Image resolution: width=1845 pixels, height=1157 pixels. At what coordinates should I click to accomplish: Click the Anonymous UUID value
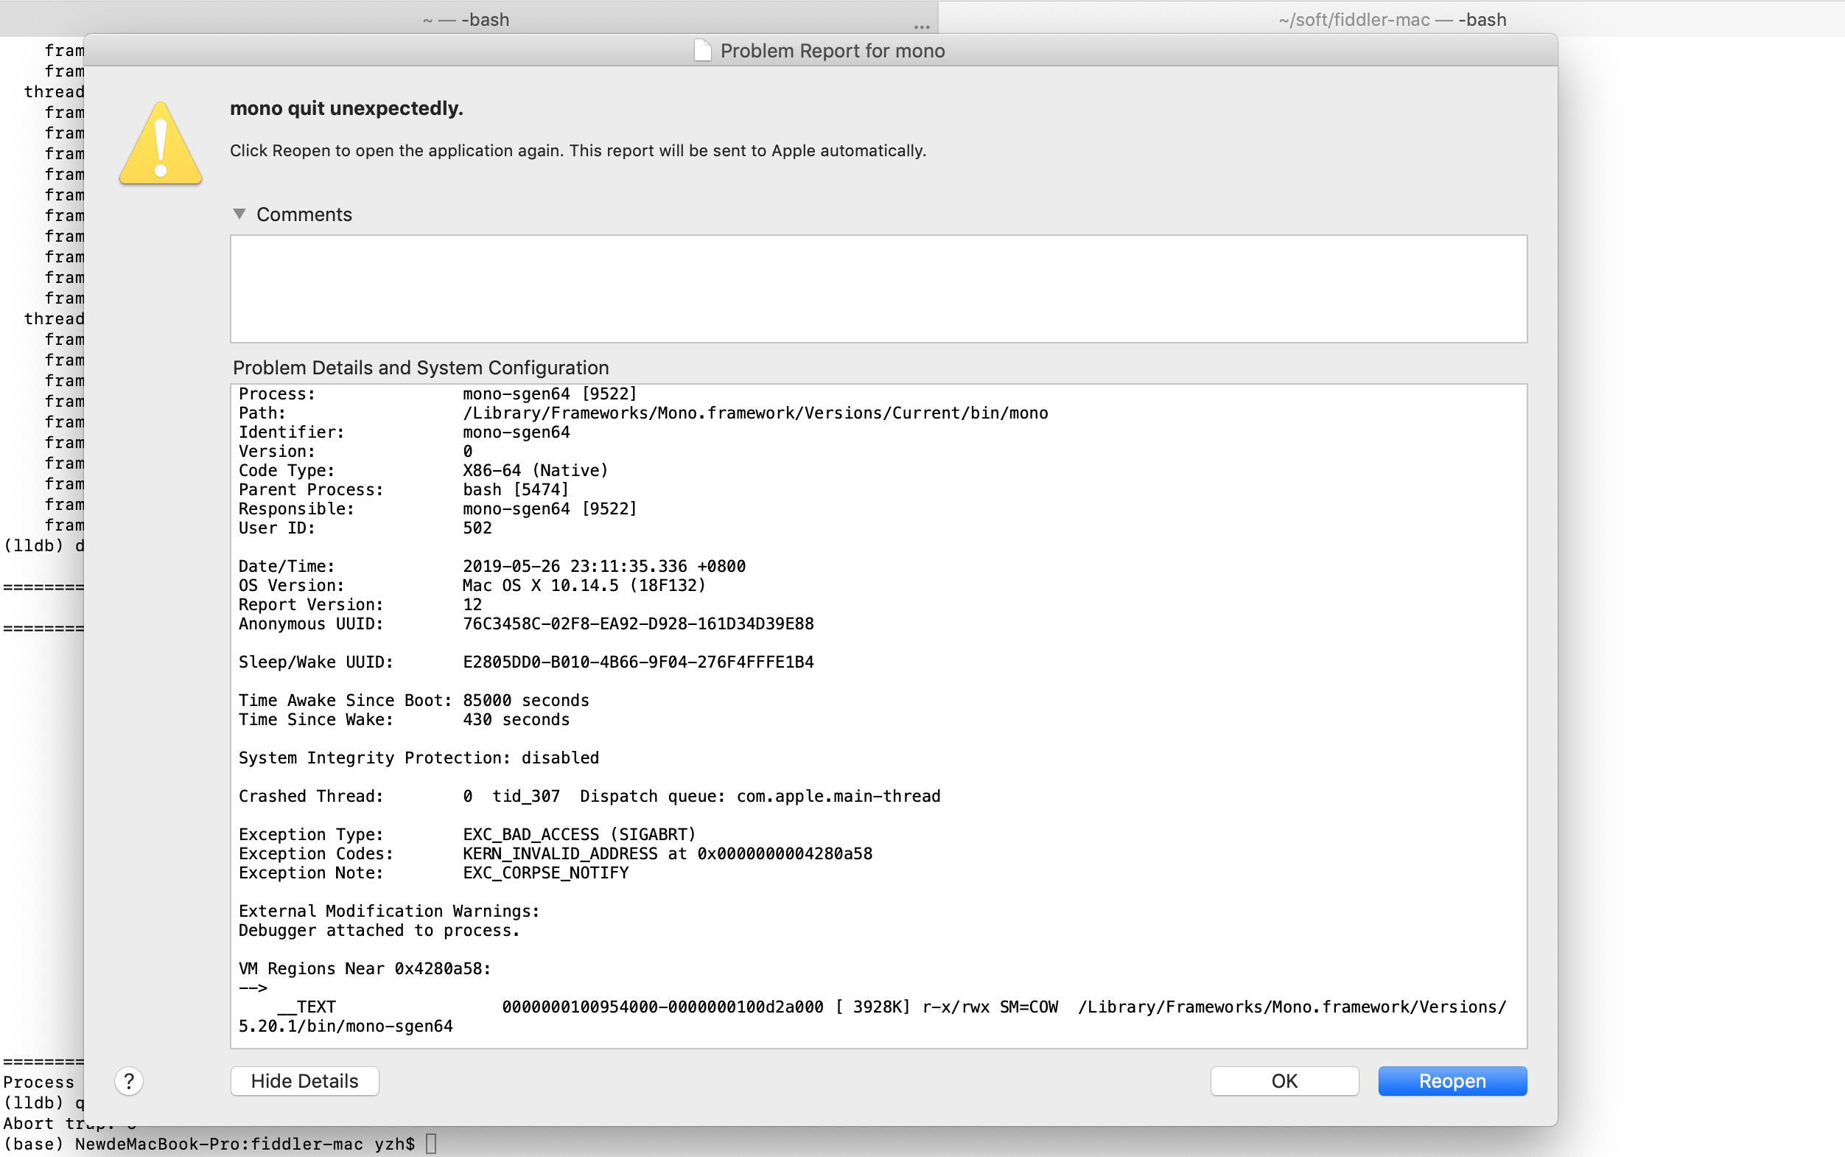638,623
